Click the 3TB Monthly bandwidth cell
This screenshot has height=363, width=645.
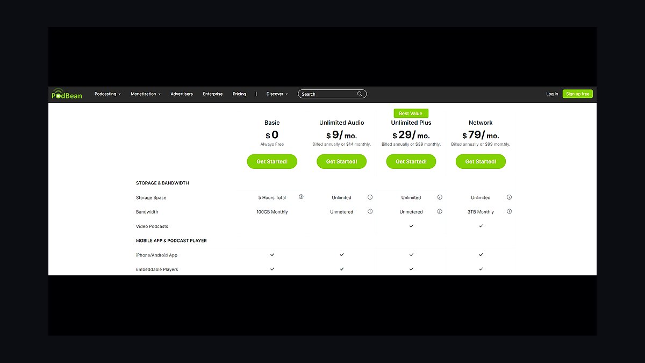(481, 212)
